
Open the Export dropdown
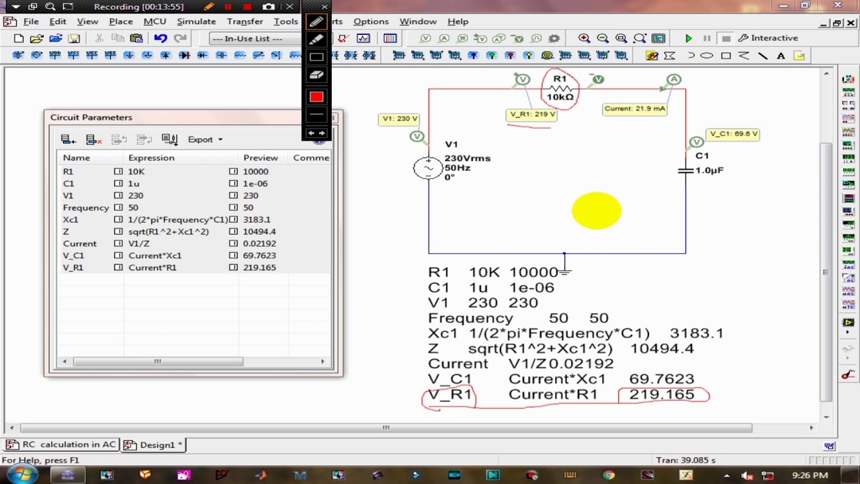[205, 139]
